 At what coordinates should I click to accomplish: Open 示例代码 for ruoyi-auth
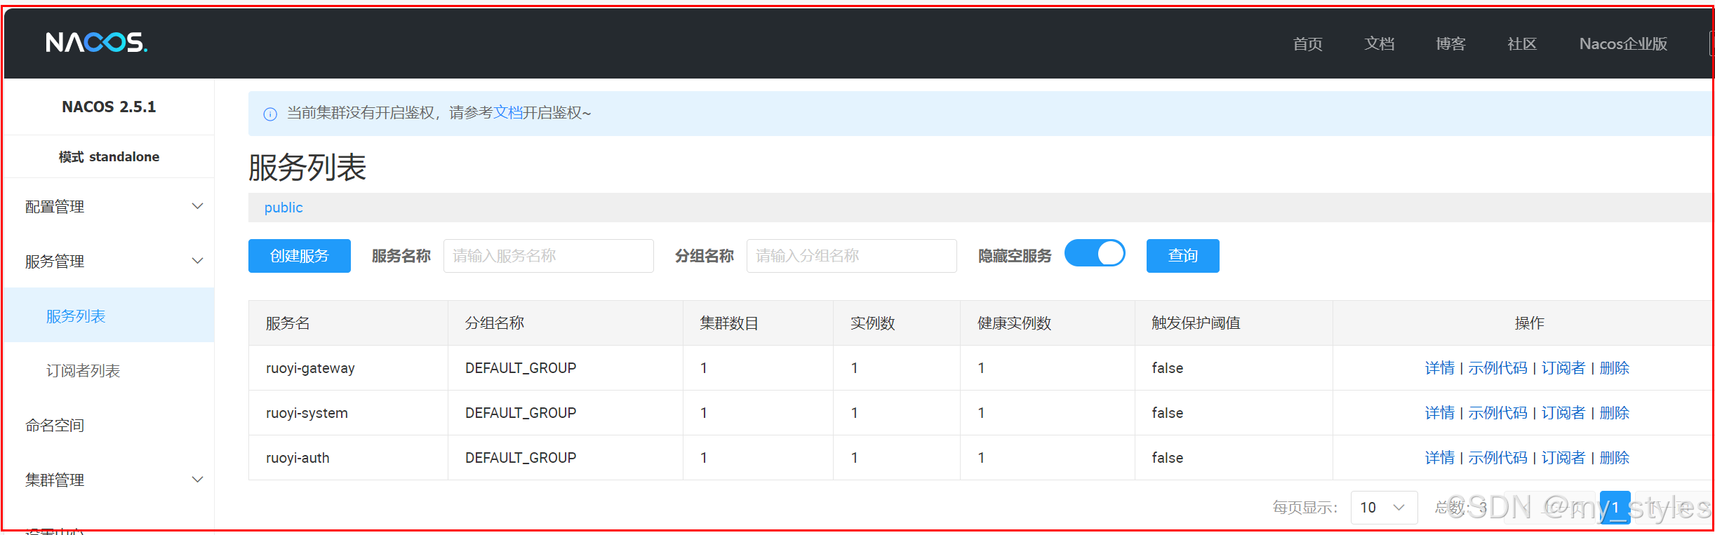[x=1497, y=458]
